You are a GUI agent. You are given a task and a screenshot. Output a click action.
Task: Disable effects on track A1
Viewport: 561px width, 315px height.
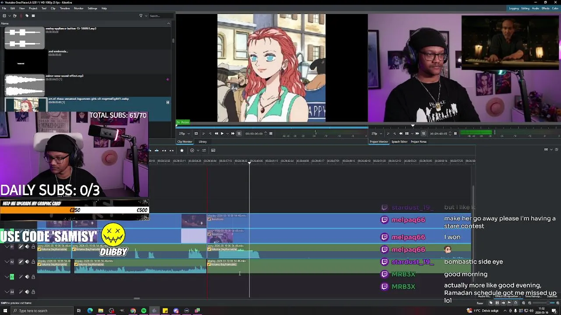21,247
